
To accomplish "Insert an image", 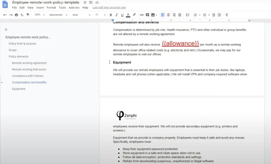I will (153, 15).
